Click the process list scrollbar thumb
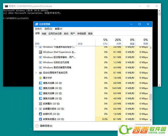The height and width of the screenshot is (136, 168). (x=151, y=97)
